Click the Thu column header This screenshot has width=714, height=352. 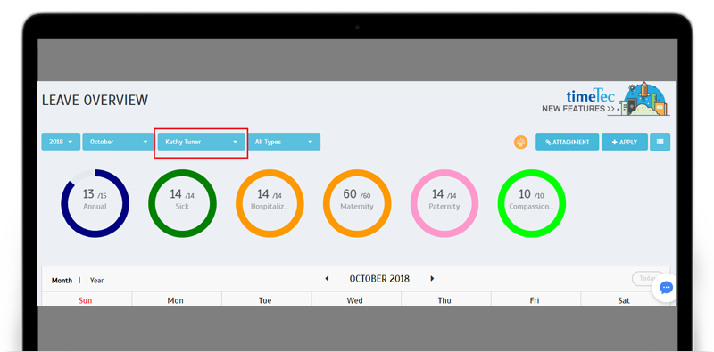(x=444, y=300)
